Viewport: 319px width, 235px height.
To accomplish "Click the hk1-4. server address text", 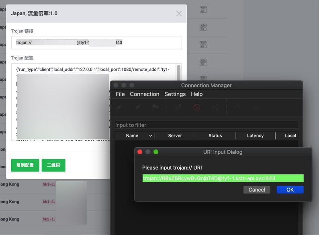I will [49, 202].
